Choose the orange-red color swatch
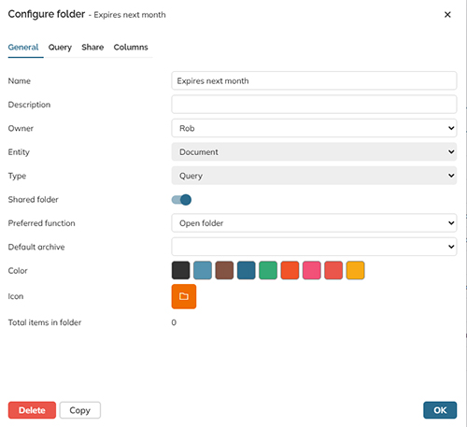The width and height of the screenshot is (467, 427). [x=290, y=270]
